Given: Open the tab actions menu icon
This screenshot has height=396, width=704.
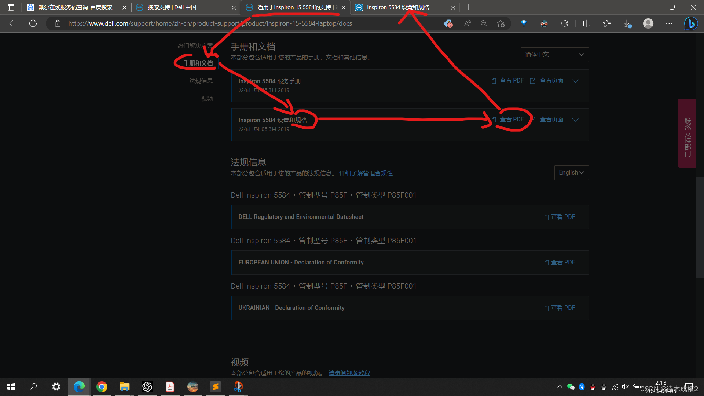Looking at the screenshot, I should coord(11,7).
